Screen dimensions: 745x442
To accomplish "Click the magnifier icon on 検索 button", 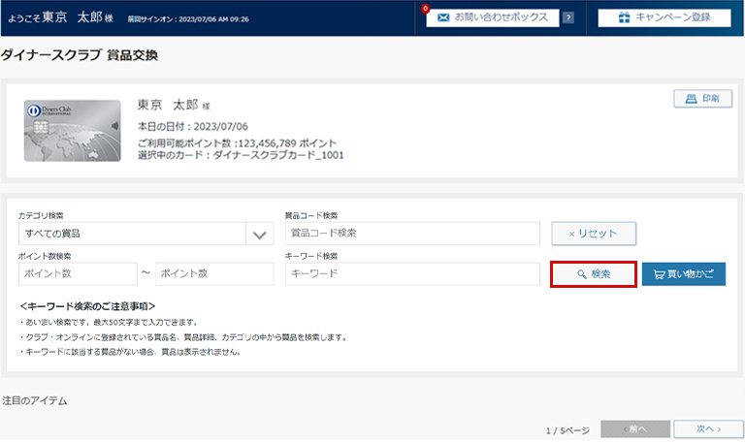I will pos(582,274).
